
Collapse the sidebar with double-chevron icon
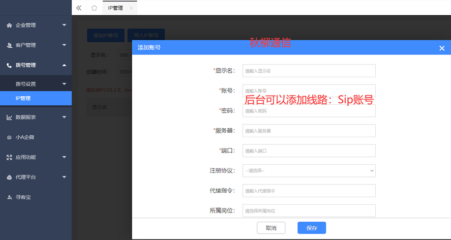79,8
